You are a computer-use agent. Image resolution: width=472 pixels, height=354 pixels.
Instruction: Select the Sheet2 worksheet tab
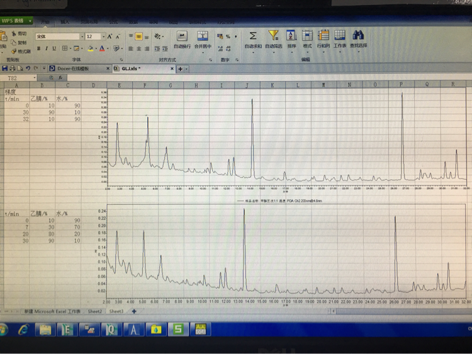coord(95,311)
